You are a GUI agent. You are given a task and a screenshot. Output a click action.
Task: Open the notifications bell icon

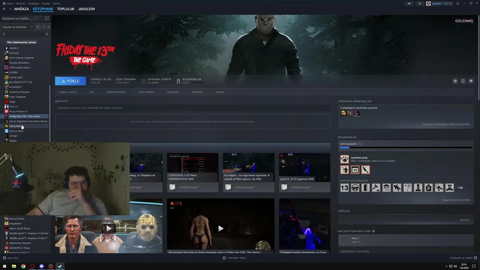(420, 3)
